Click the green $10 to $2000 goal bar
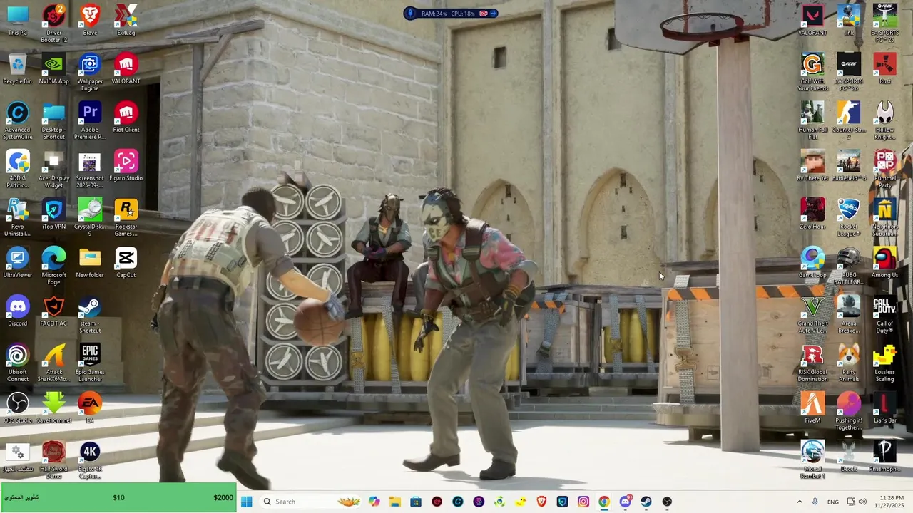 point(118,497)
